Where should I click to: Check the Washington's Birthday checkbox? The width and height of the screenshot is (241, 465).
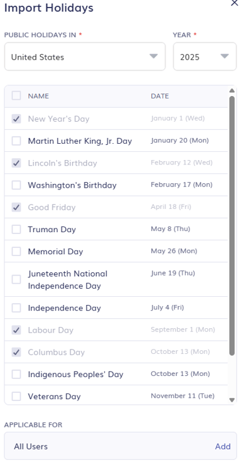click(x=16, y=185)
